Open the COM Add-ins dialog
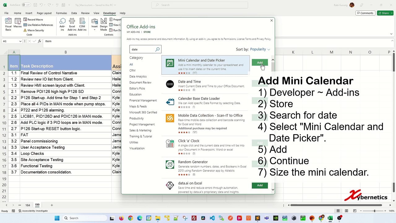This screenshot has width=396, height=223. point(82,24)
